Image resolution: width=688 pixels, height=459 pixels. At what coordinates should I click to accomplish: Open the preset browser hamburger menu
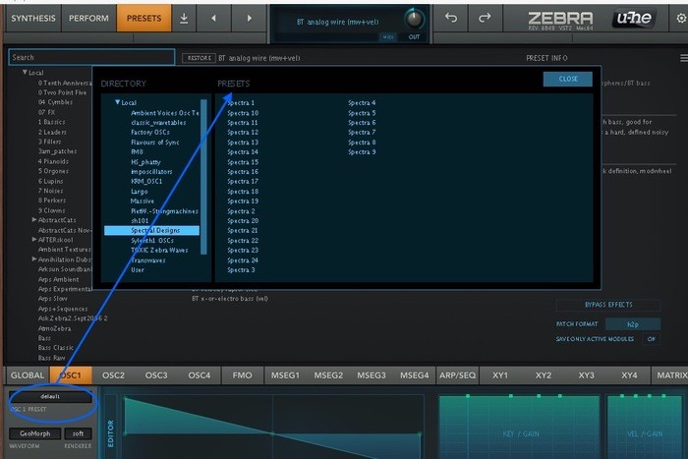[x=684, y=58]
